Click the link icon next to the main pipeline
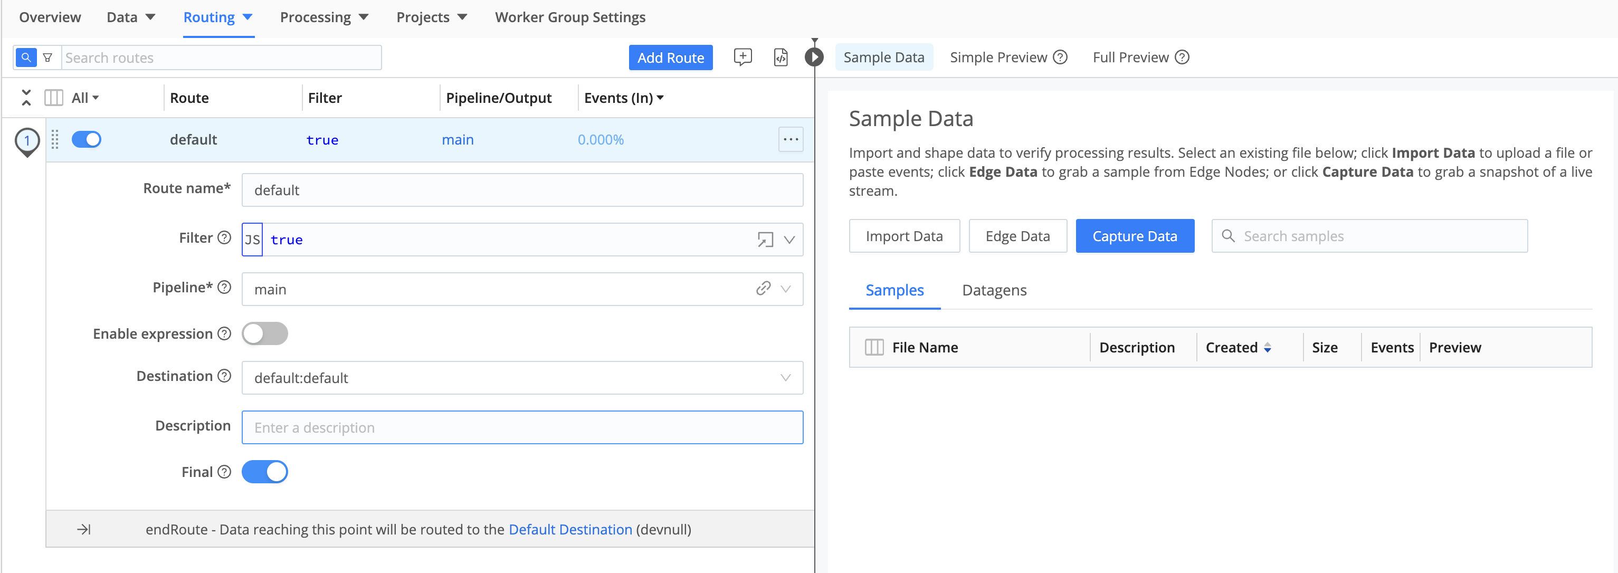This screenshot has height=573, width=1618. [763, 289]
